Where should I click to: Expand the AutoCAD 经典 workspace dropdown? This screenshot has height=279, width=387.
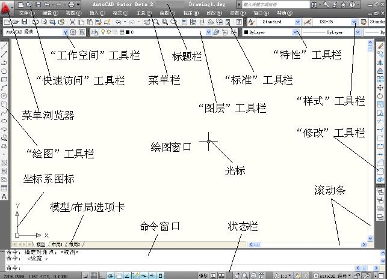pyautogui.click(x=66, y=32)
